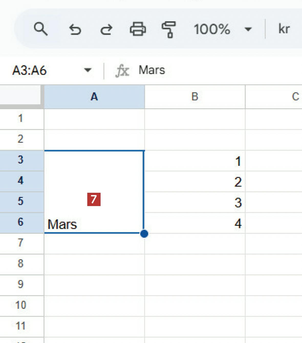Click the 100% zoom value

tap(212, 29)
